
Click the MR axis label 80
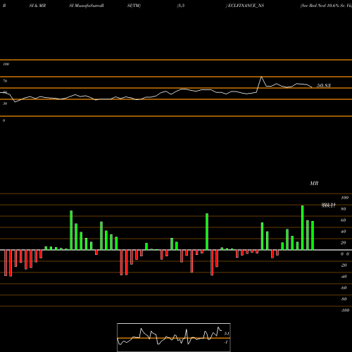(x=344, y=209)
